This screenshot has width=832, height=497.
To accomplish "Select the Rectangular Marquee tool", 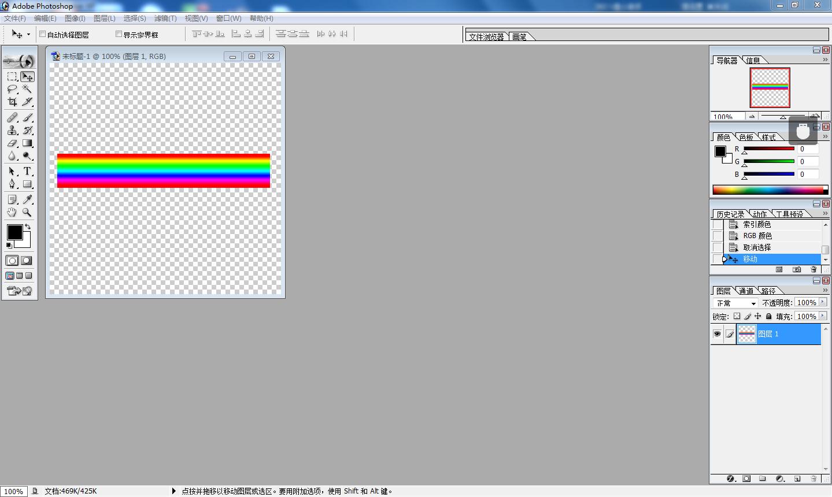I will click(12, 77).
